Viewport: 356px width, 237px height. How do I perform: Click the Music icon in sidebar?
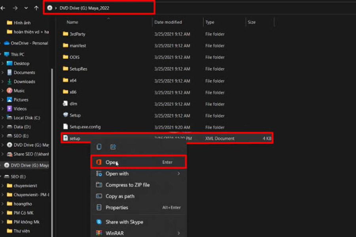pyautogui.click(x=9, y=90)
